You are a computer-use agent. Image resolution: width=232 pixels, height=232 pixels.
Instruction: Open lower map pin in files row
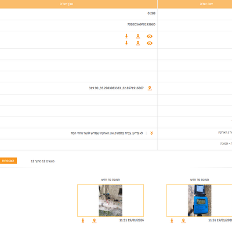pyautogui.click(x=138, y=43)
